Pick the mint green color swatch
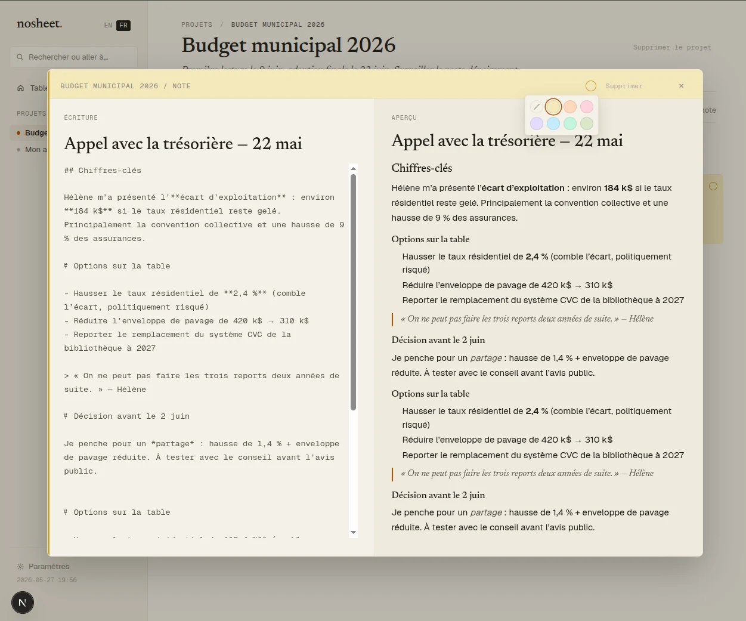Image resolution: width=746 pixels, height=621 pixels. click(570, 123)
